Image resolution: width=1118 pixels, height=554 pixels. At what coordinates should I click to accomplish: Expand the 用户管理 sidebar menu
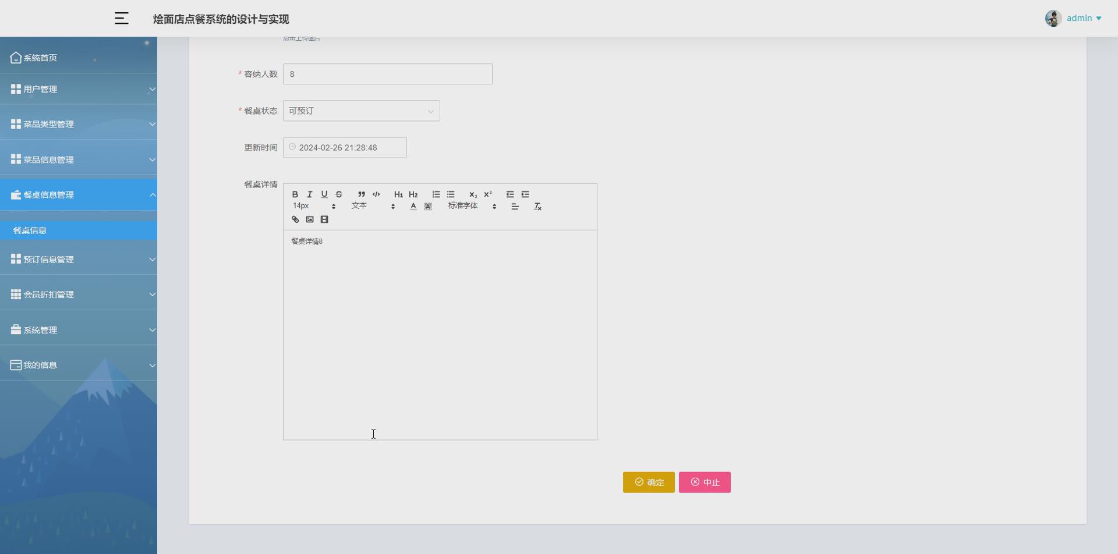(79, 89)
